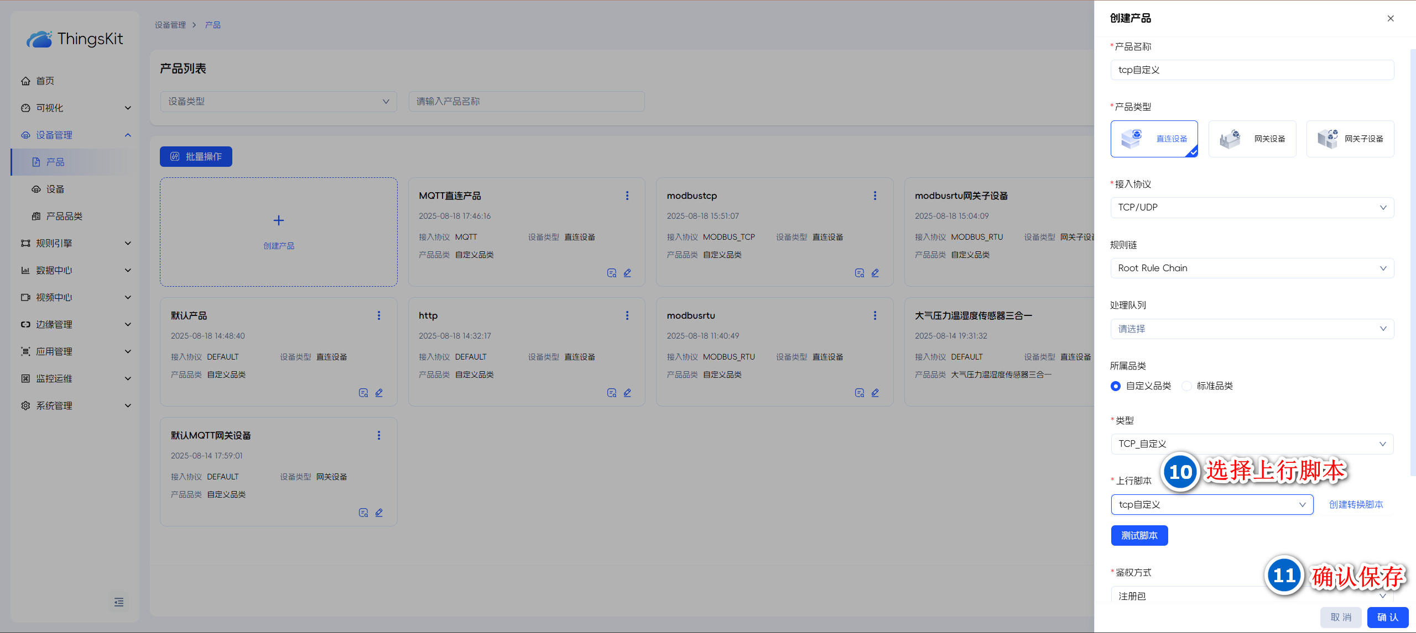Click the ThingsKit logo
The width and height of the screenshot is (1416, 633).
pos(75,39)
